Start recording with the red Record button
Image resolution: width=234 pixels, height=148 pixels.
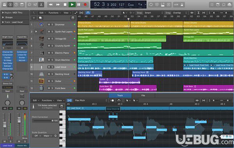pyautogui.click(x=85, y=5)
